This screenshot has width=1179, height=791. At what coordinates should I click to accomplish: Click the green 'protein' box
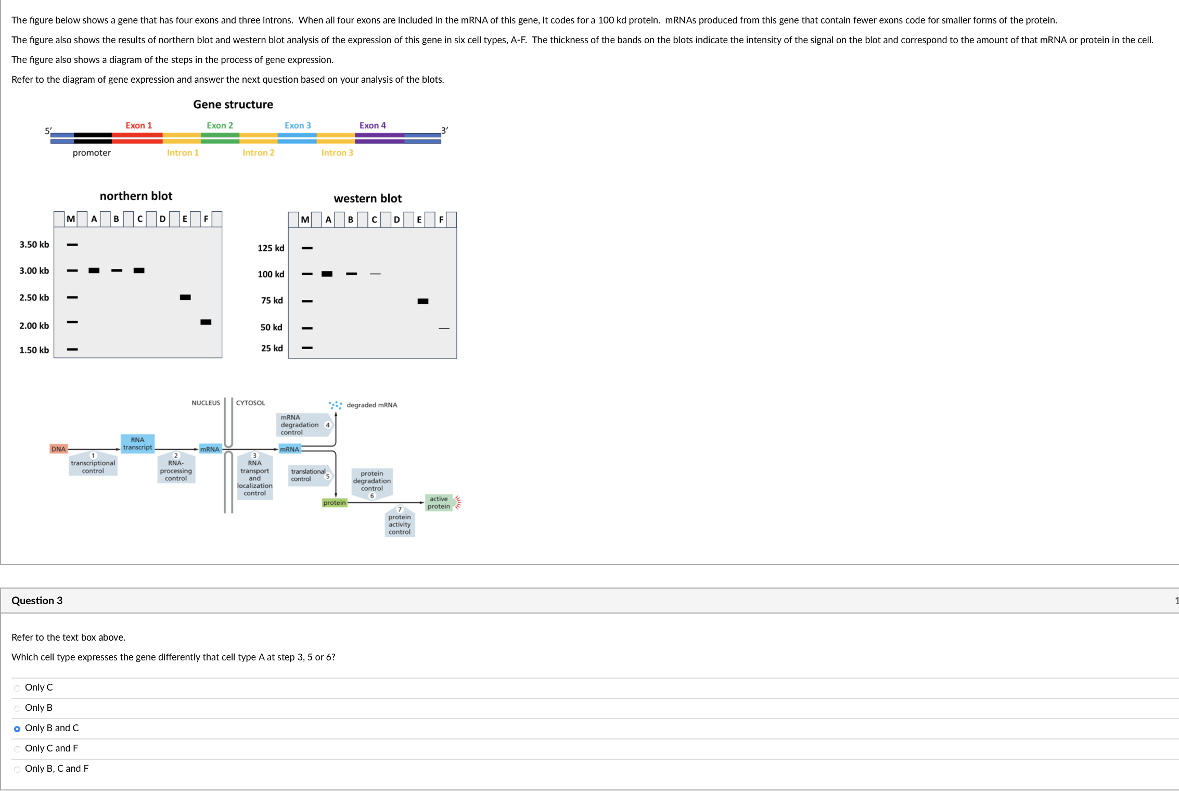tap(335, 503)
